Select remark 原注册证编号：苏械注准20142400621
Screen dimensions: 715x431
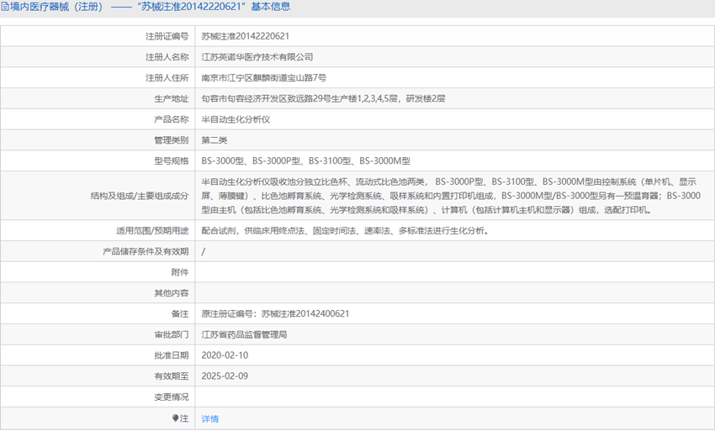(275, 313)
